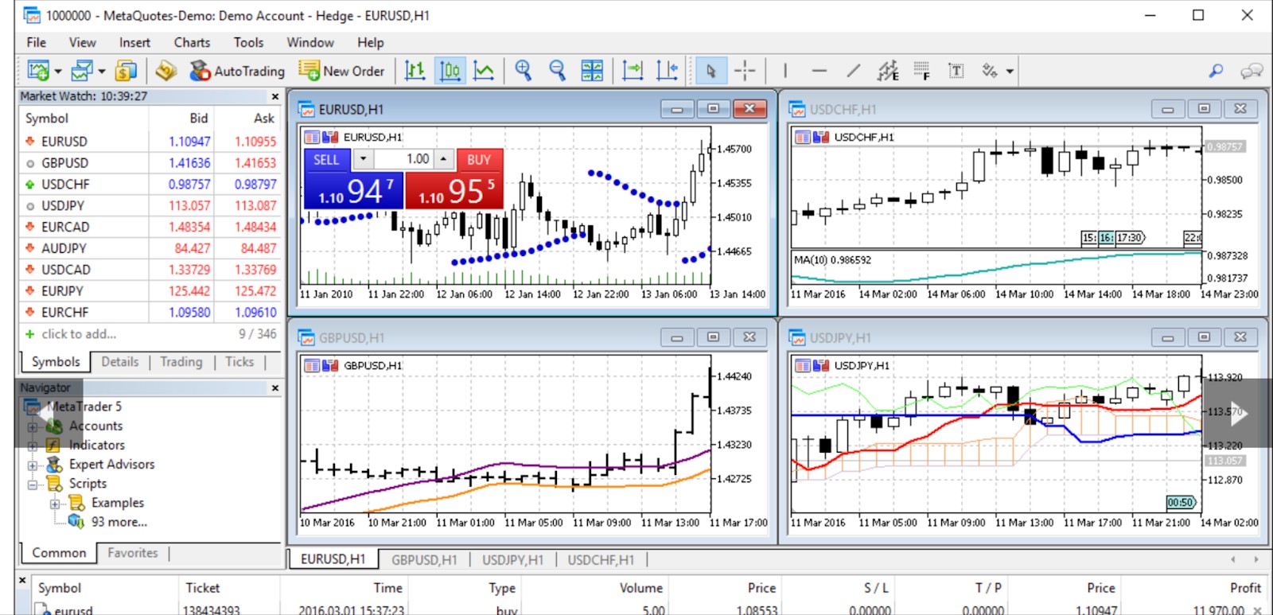Select EURCAD symbol row
The height and width of the screenshot is (615, 1273).
(x=150, y=227)
